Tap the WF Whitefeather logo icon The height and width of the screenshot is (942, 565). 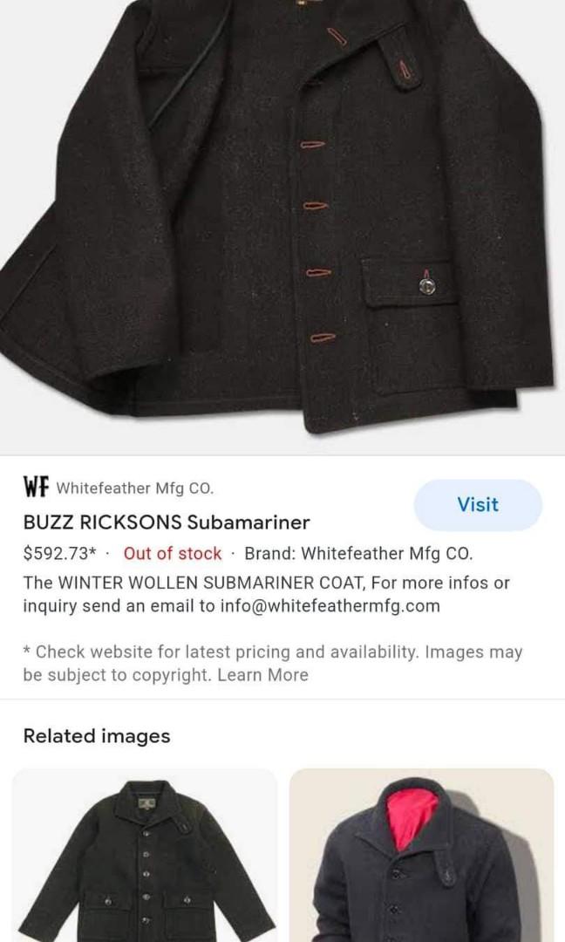36,487
